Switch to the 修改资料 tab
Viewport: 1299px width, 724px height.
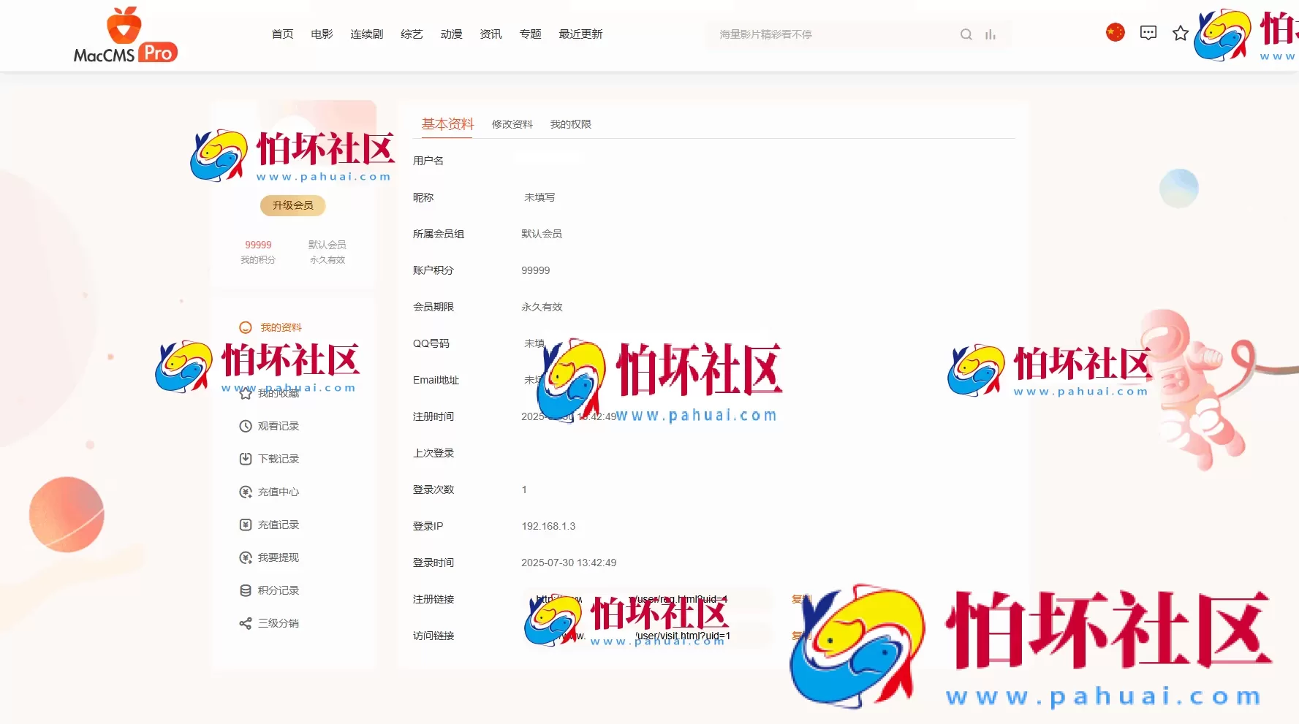[511, 124]
